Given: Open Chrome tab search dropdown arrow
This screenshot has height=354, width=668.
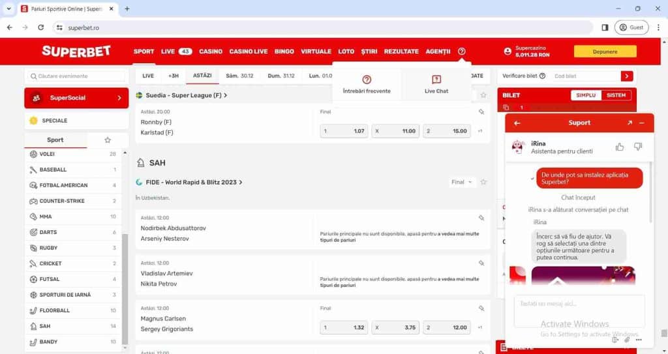Looking at the screenshot, I should [x=8, y=8].
